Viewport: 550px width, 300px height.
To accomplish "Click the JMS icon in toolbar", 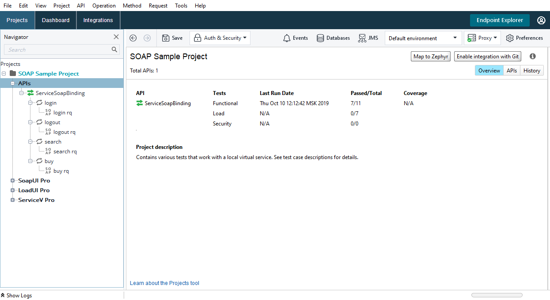I will 362,38.
